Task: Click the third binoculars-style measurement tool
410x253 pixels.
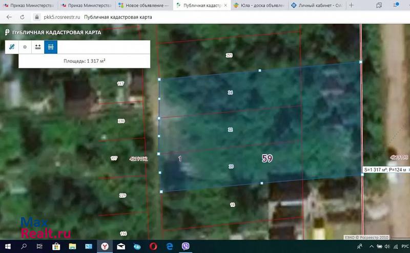Action: (x=37, y=47)
